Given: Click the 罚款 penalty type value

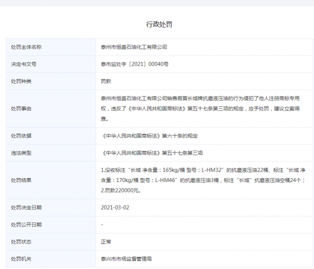Looking at the screenshot, I should coord(106,81).
